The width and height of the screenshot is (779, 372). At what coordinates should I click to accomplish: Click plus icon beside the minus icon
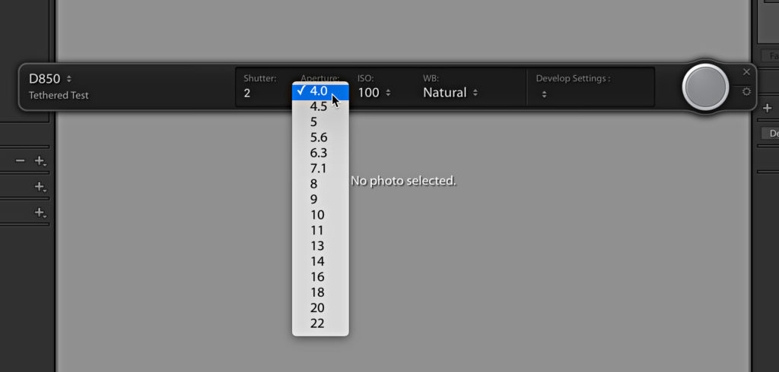point(40,161)
